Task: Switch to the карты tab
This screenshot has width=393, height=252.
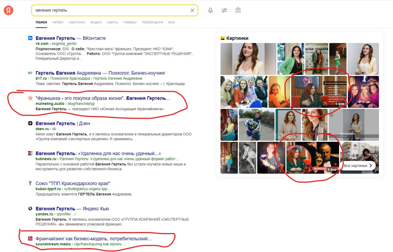Action: 112,22
